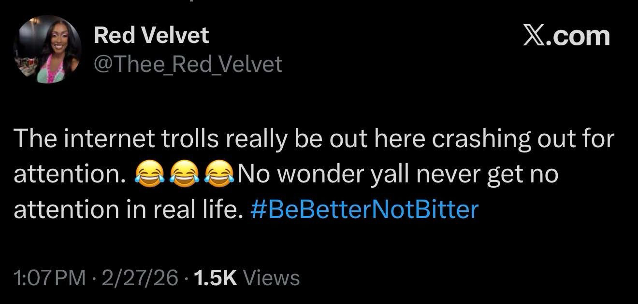Open the @Thee_Red_Velvet handle link
Screen dimensions: 638x304
pyautogui.click(x=188, y=64)
